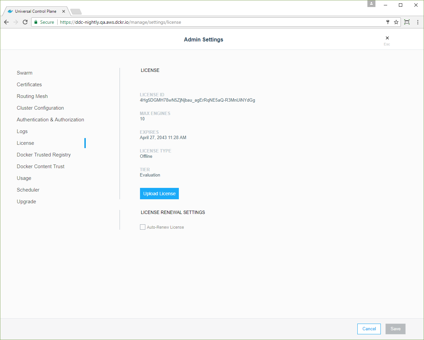Open the Swarm settings section

[x=24, y=73]
